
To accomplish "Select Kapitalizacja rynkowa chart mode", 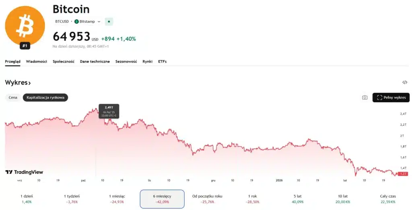I will tap(45, 97).
